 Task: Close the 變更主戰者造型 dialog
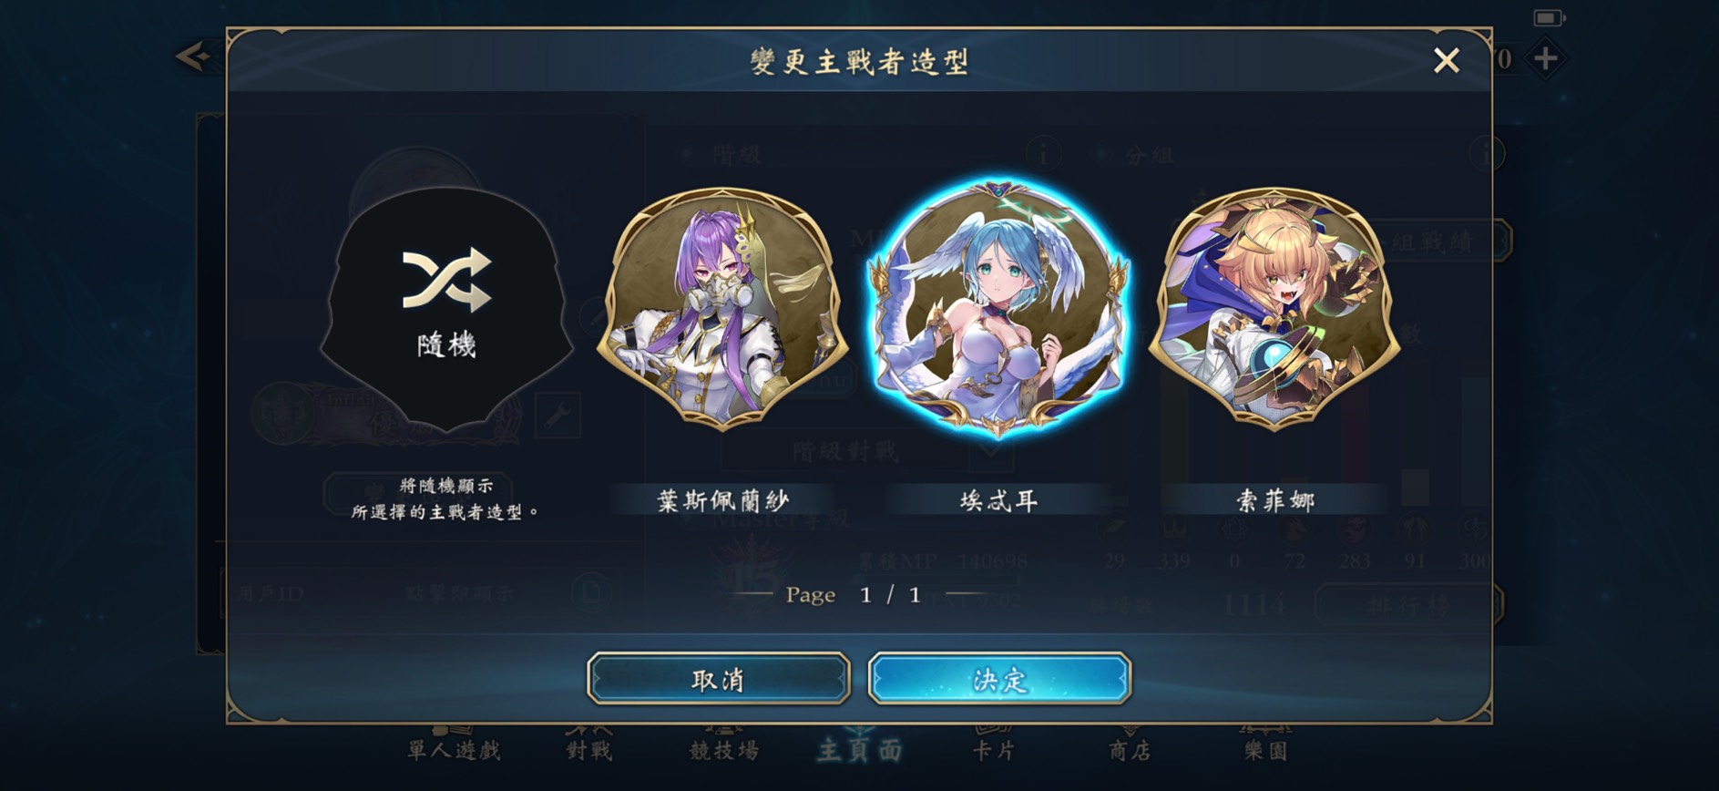coord(1446,61)
